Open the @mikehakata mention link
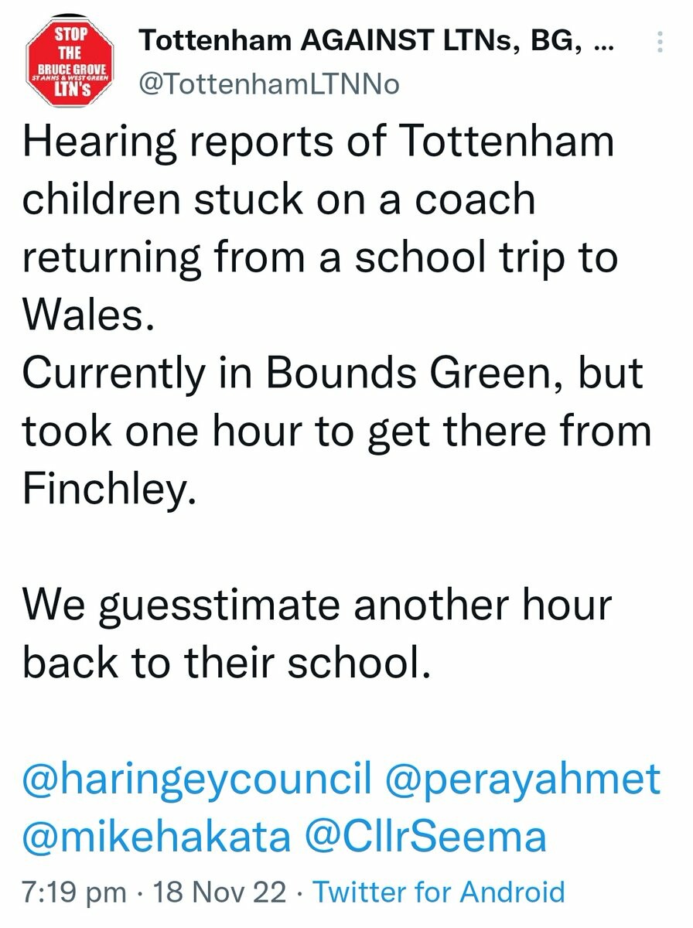The height and width of the screenshot is (928, 693). tap(159, 836)
